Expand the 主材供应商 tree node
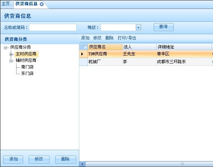 click(11, 54)
